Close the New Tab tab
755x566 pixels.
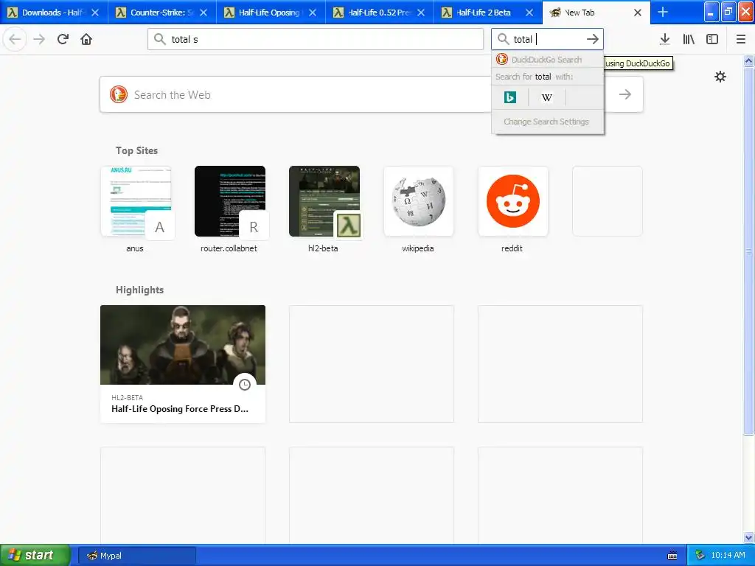tap(638, 13)
